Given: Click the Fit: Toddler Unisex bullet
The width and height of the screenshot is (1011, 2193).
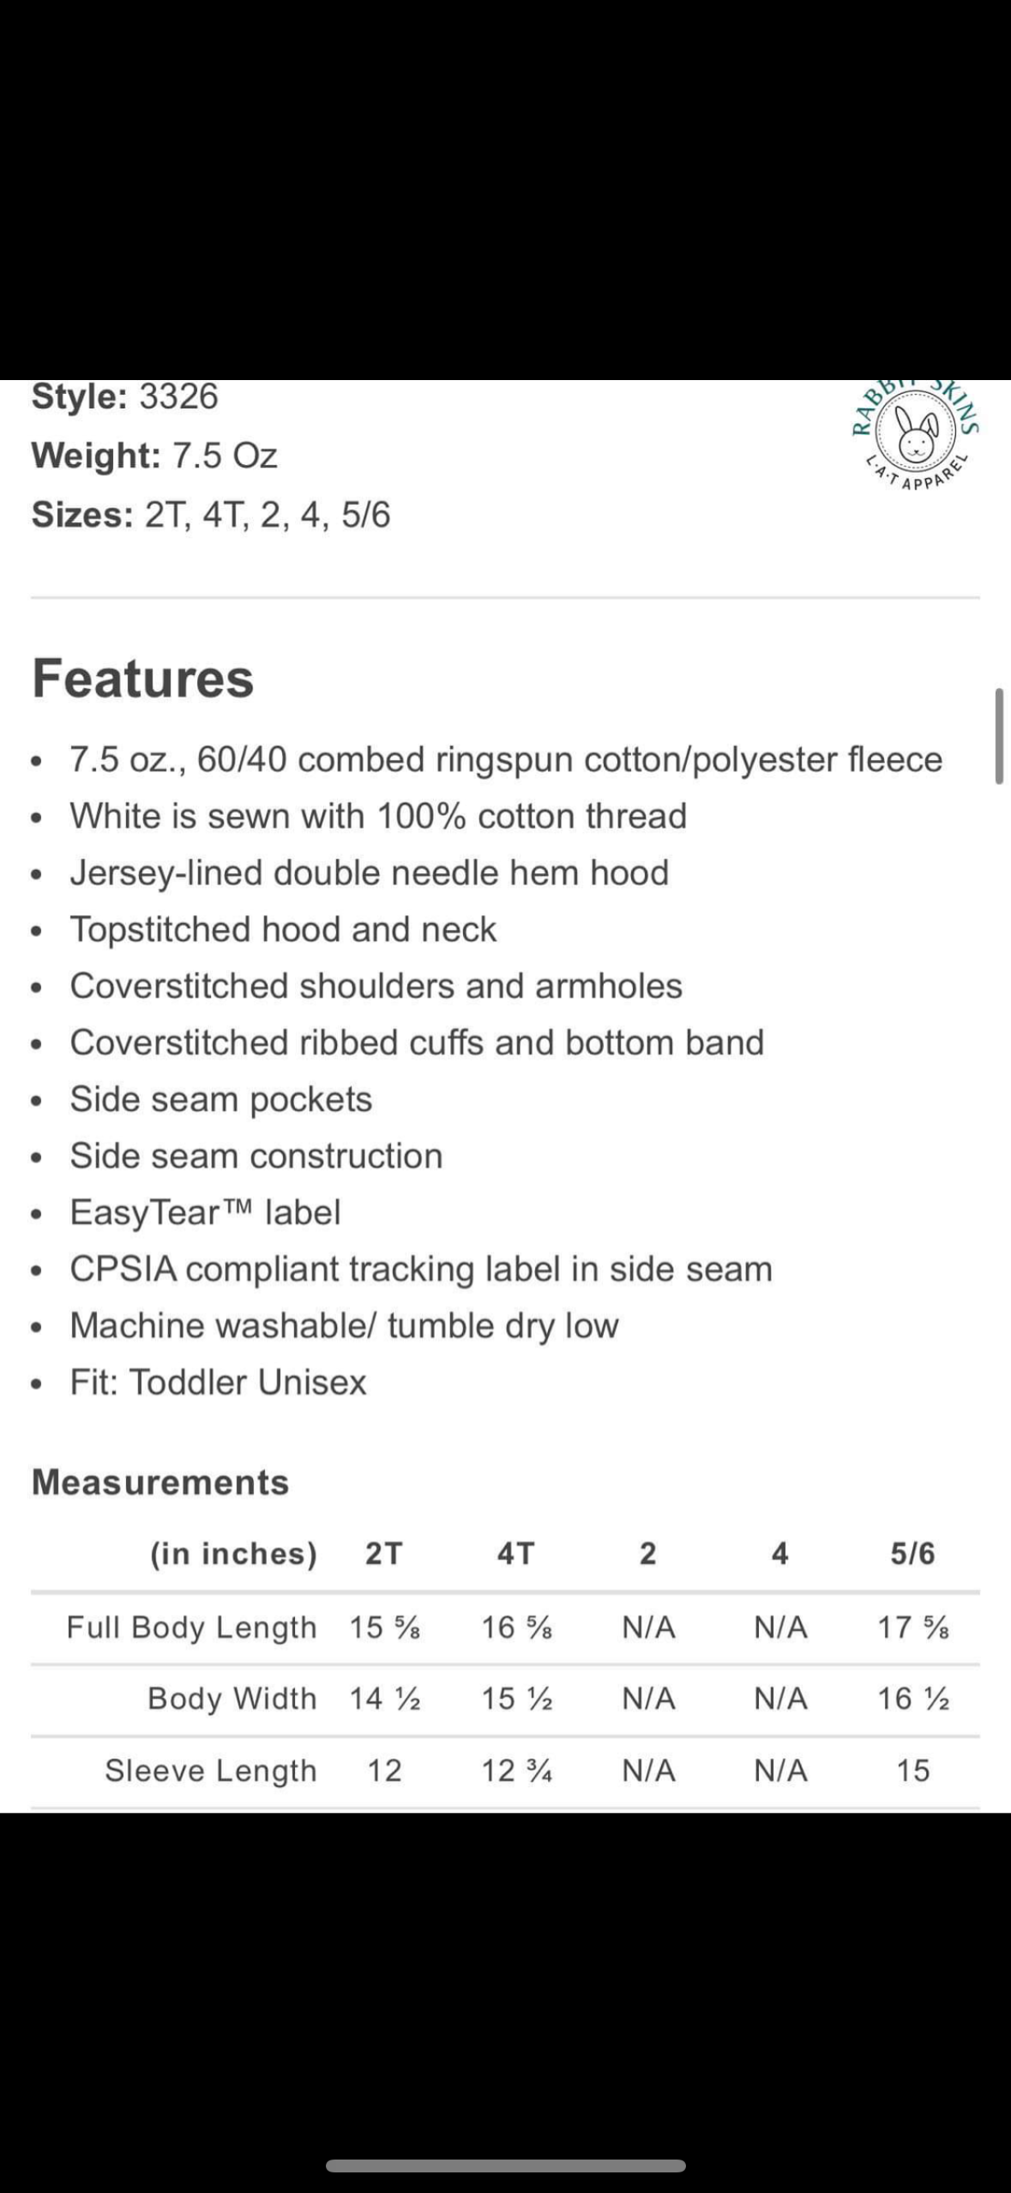Looking at the screenshot, I should [218, 1382].
